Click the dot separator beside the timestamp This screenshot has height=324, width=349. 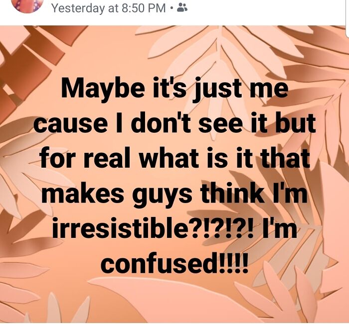[x=171, y=8]
